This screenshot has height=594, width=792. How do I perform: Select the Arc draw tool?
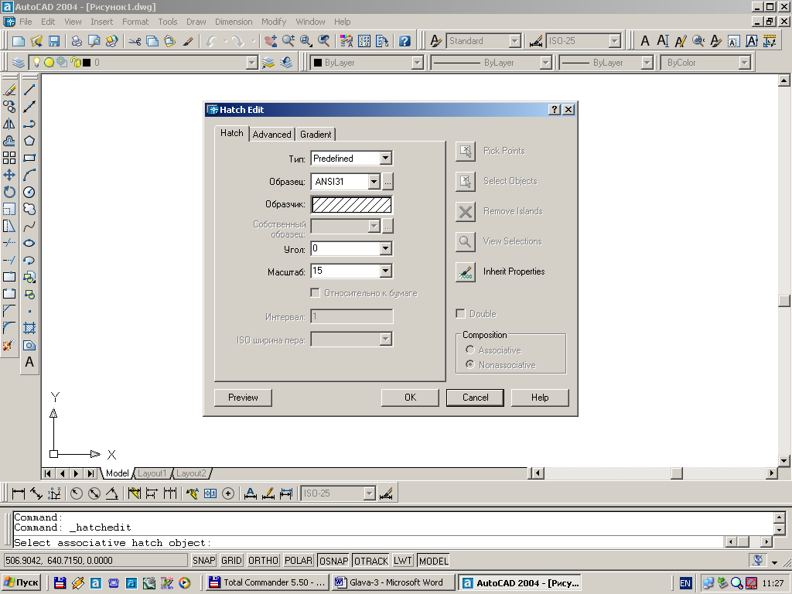tap(29, 175)
